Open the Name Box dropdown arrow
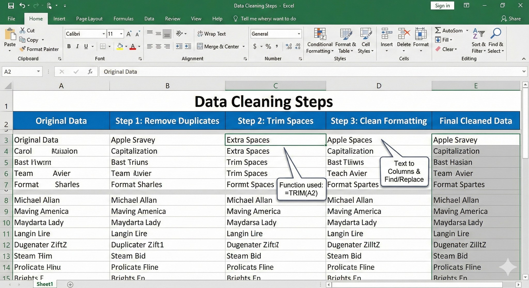Screen dimensions: 529x288 (x=38, y=71)
